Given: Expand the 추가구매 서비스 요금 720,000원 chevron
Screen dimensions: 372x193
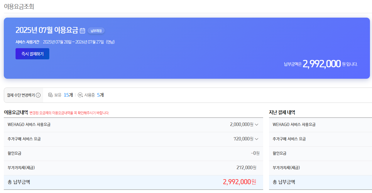Looking at the screenshot, I should point(257,139).
